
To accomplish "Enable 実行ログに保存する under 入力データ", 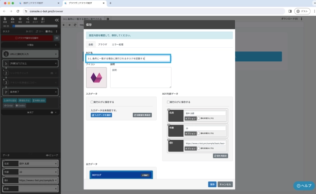I will click(93, 102).
